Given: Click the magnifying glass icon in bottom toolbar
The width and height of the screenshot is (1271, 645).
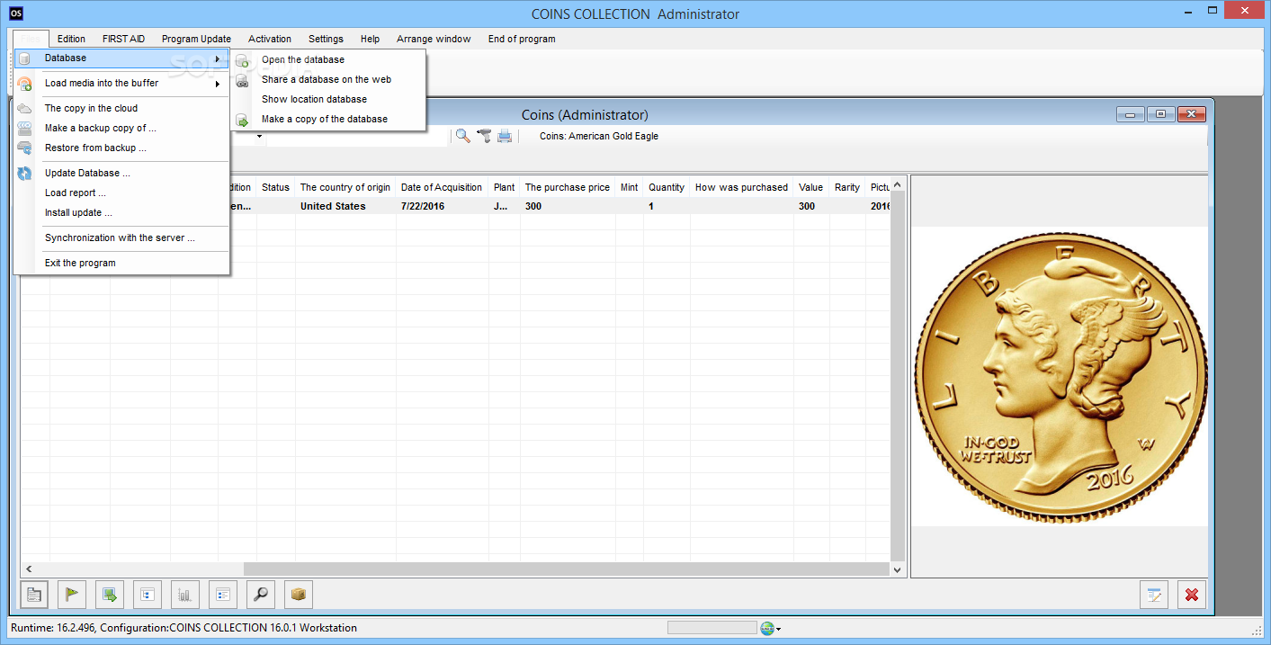Looking at the screenshot, I should [261, 595].
